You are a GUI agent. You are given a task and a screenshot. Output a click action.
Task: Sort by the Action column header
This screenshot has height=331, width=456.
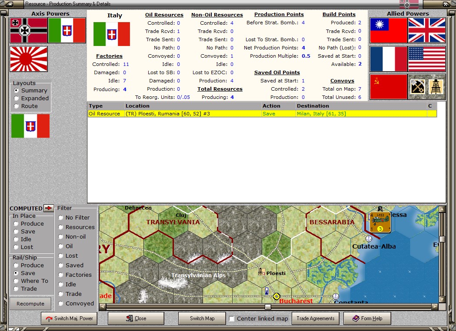(x=278, y=106)
